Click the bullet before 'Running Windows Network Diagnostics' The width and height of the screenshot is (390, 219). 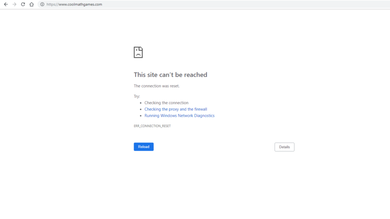140,116
